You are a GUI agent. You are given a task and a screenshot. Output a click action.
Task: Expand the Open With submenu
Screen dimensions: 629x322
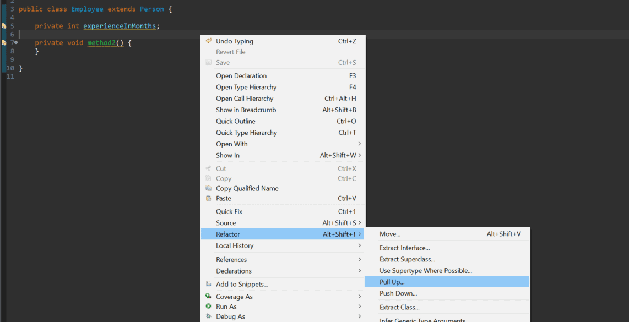283,144
